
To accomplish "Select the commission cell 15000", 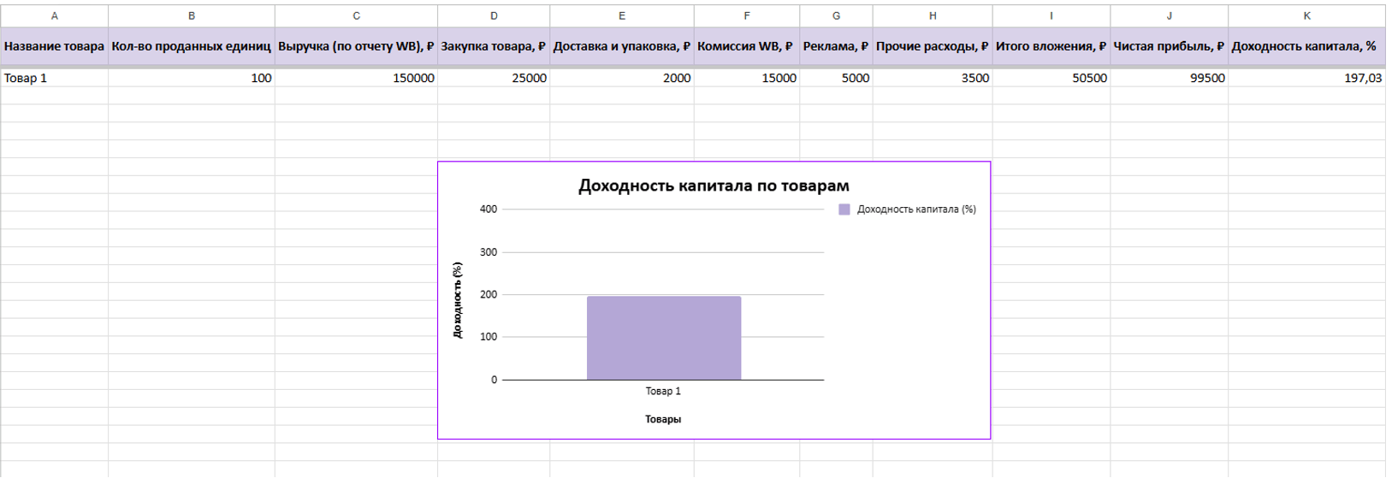I will click(x=747, y=78).
